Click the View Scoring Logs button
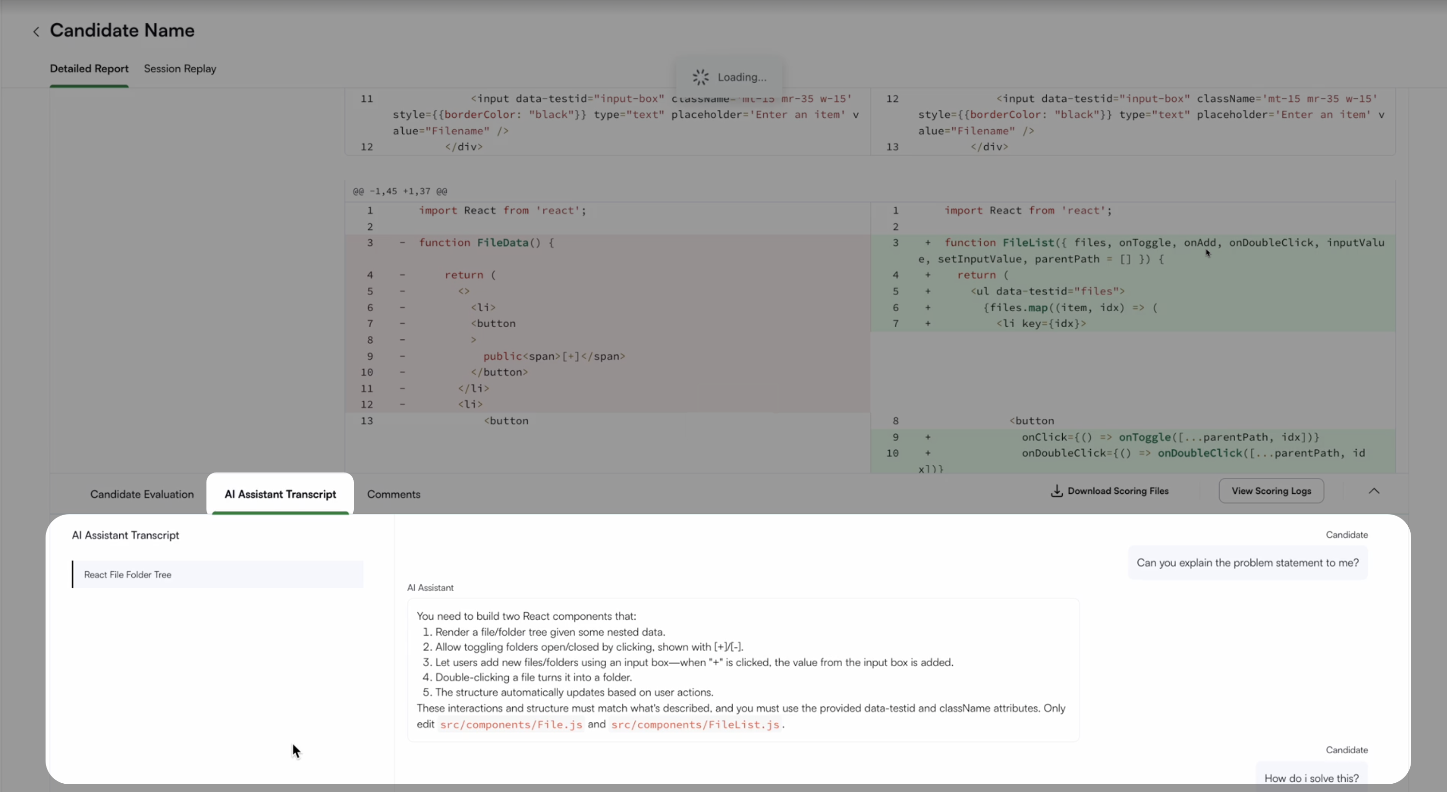The image size is (1447, 792). coord(1271,491)
